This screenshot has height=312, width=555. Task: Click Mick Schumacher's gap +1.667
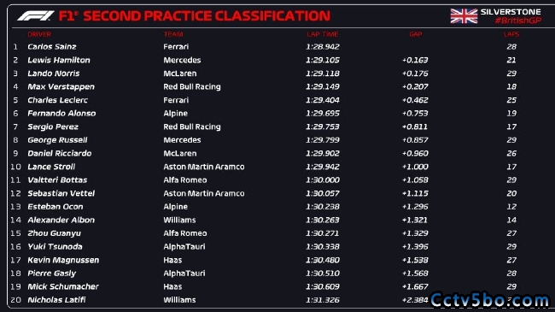pos(415,286)
